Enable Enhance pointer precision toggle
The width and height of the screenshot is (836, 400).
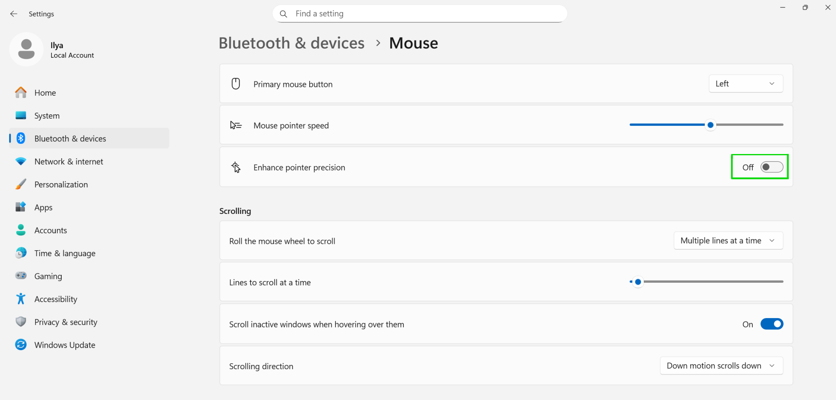tap(771, 167)
